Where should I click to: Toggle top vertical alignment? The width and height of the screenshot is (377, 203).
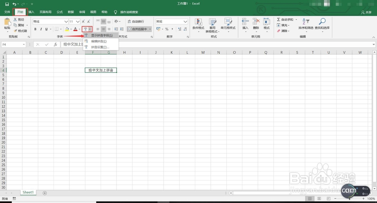98,21
